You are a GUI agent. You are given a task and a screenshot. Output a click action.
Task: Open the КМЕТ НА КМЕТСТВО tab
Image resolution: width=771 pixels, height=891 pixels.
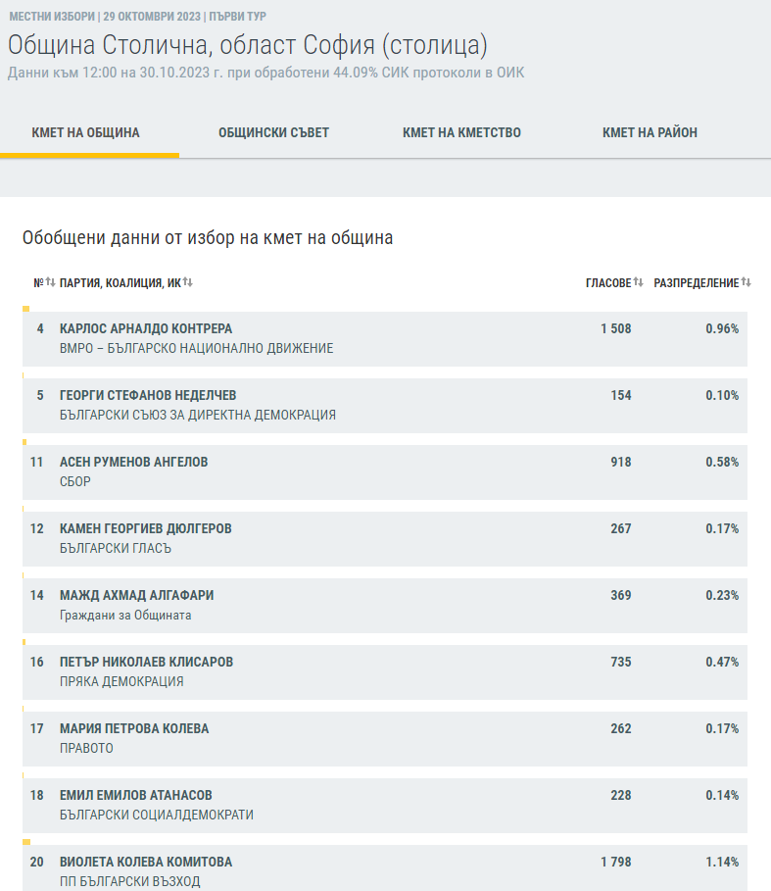[x=461, y=133]
